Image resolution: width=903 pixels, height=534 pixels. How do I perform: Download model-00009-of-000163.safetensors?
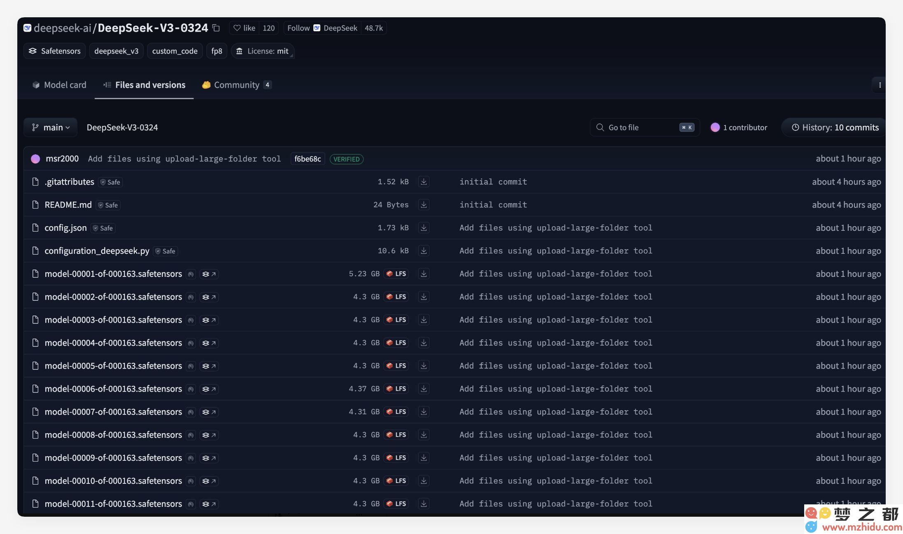coord(424,458)
